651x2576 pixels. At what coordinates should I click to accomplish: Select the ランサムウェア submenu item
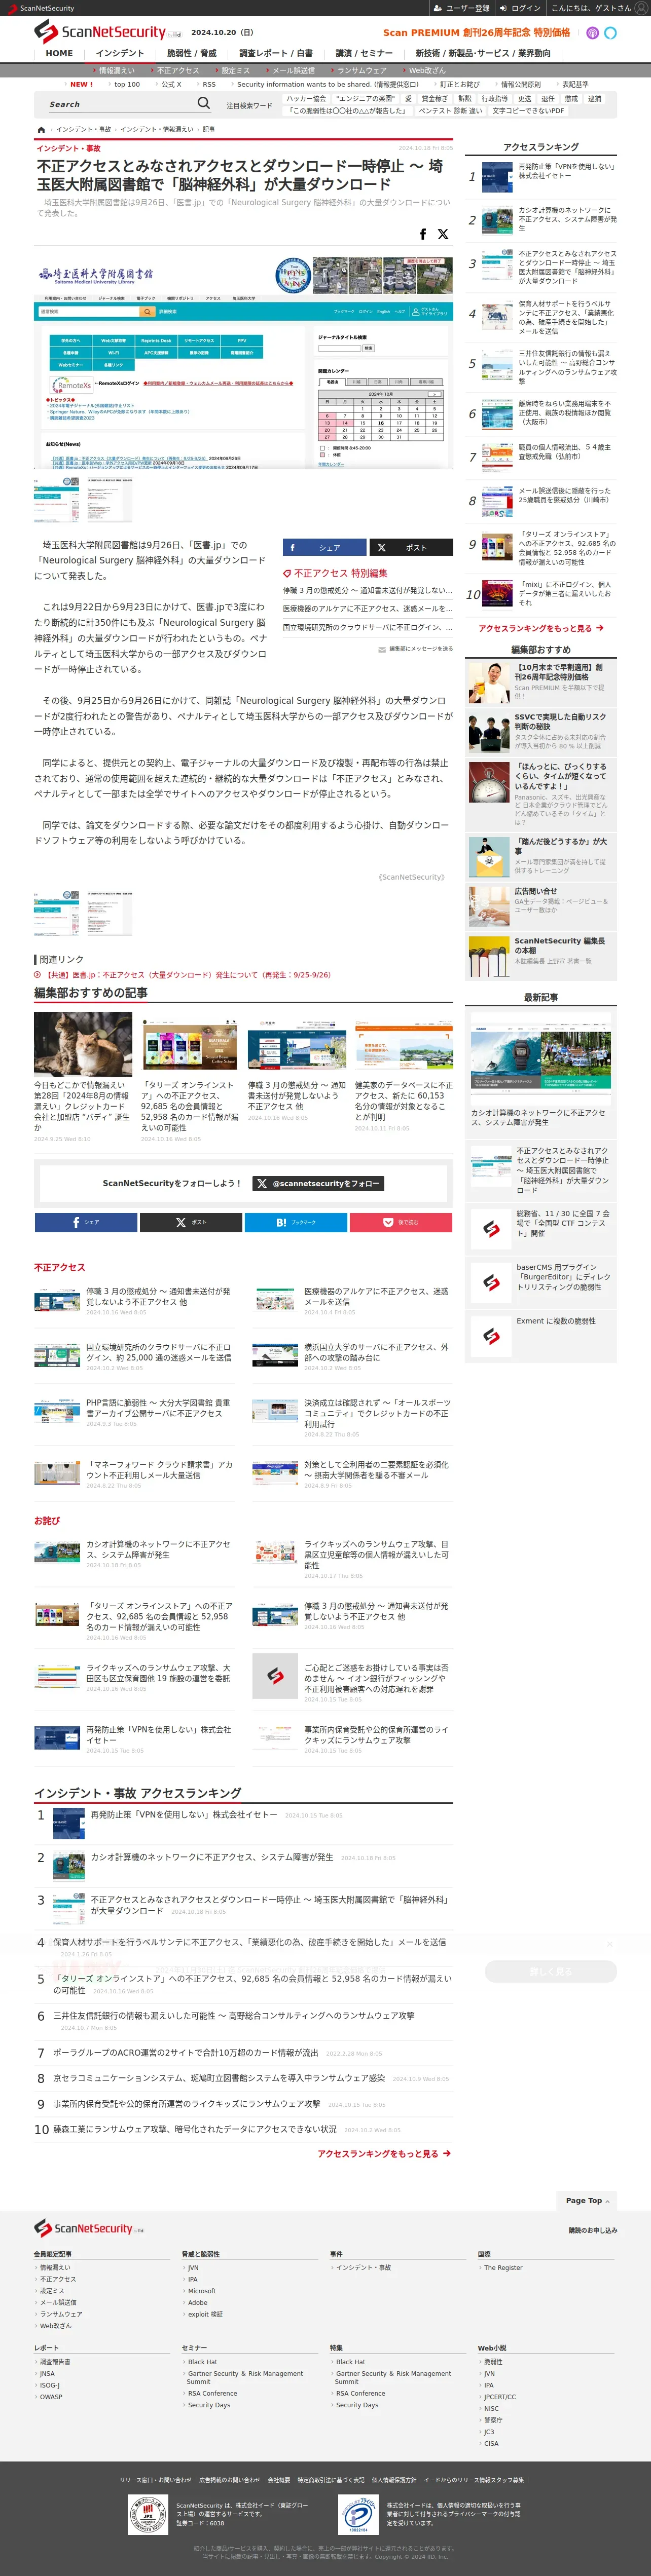(361, 71)
